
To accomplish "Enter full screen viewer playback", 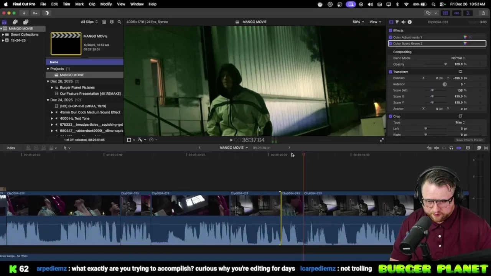I will pyautogui.click(x=381, y=140).
